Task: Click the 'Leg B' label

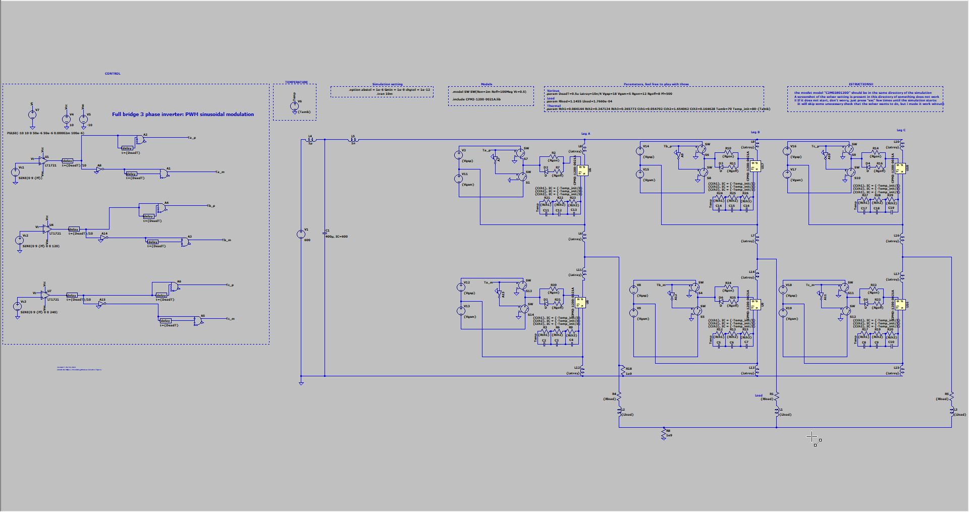Action: pos(755,132)
